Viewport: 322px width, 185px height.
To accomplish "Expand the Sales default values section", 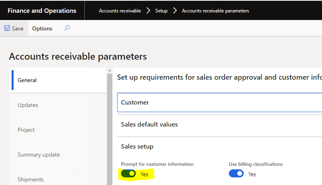I will click(x=149, y=125).
